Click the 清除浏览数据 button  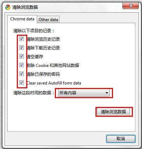click(113, 112)
